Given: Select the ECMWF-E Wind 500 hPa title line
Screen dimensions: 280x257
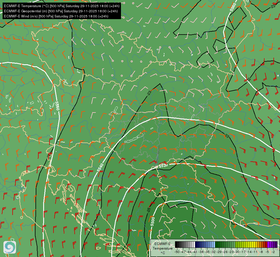Looking at the screenshot, I should point(56,16).
